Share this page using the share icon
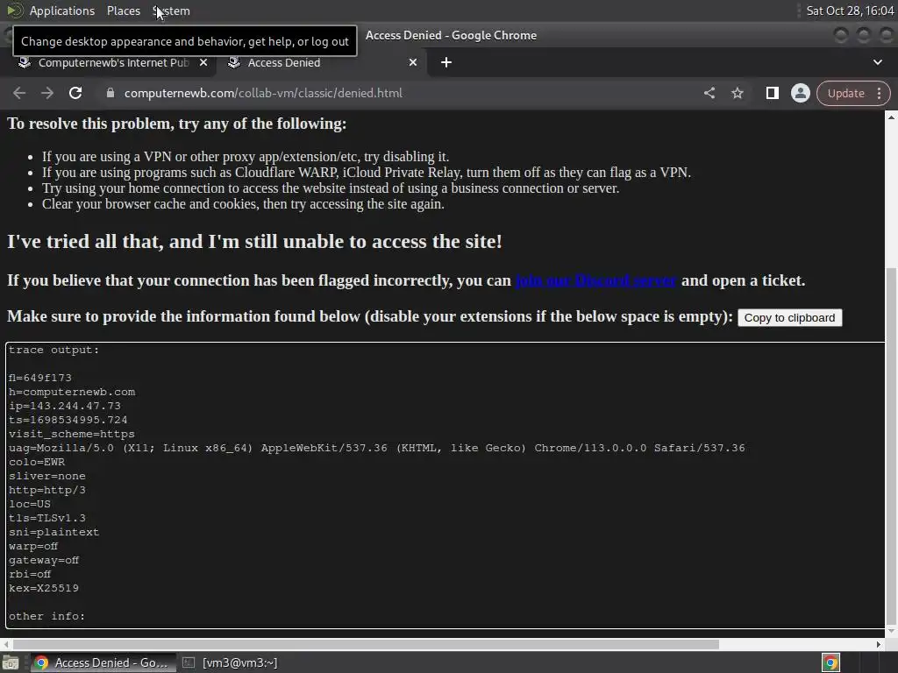898x673 pixels. pyautogui.click(x=709, y=93)
